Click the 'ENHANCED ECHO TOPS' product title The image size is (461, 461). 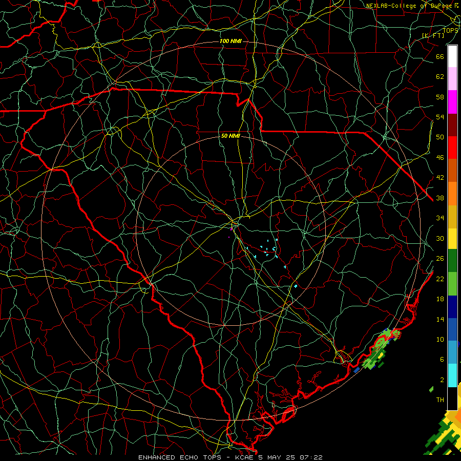pyautogui.click(x=180, y=457)
